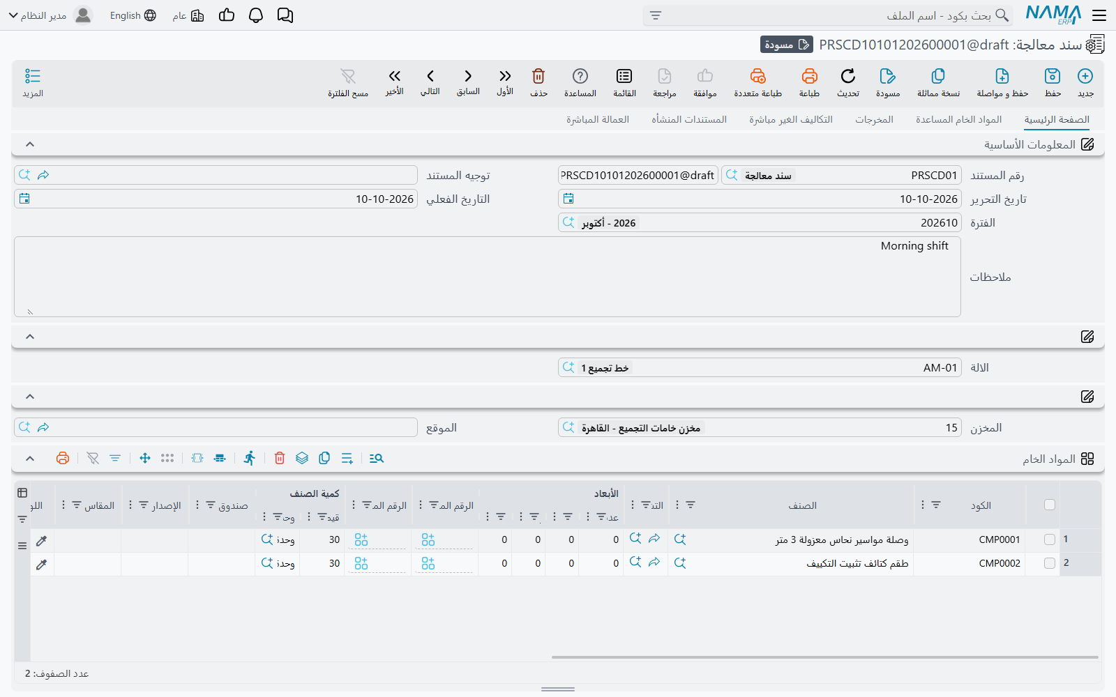Collapse the المواد الخام grid section
Image resolution: width=1116 pixels, height=697 pixels.
(x=30, y=458)
